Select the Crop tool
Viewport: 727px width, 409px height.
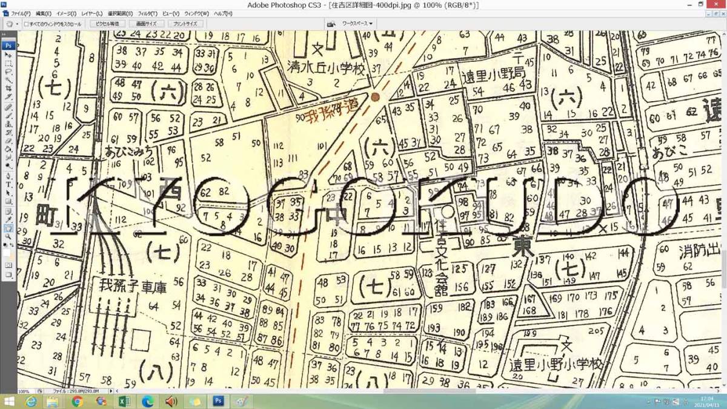click(x=8, y=88)
